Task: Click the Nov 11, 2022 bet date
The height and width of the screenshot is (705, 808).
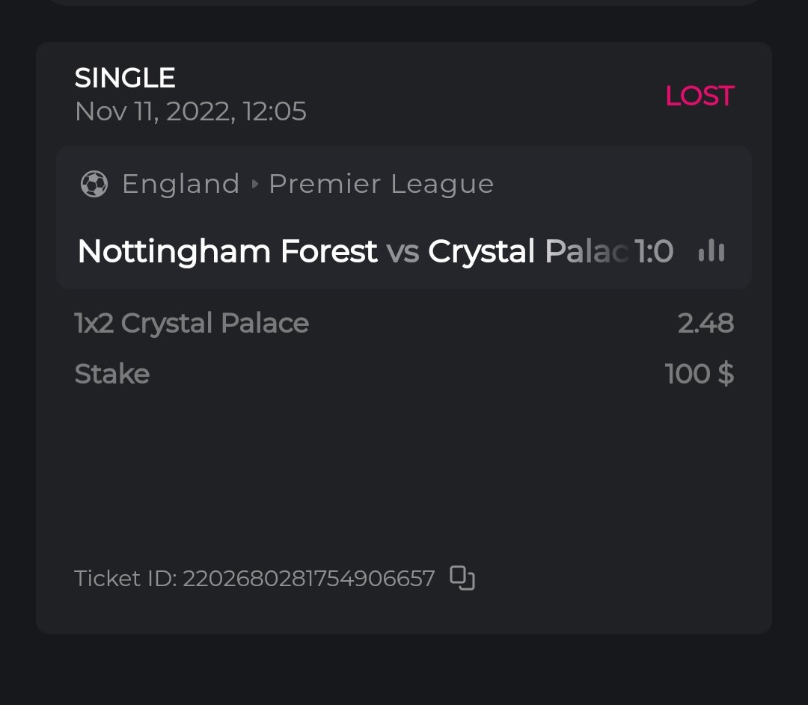Action: pyautogui.click(x=191, y=112)
